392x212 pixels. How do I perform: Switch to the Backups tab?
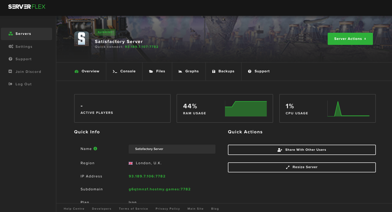[x=223, y=71]
